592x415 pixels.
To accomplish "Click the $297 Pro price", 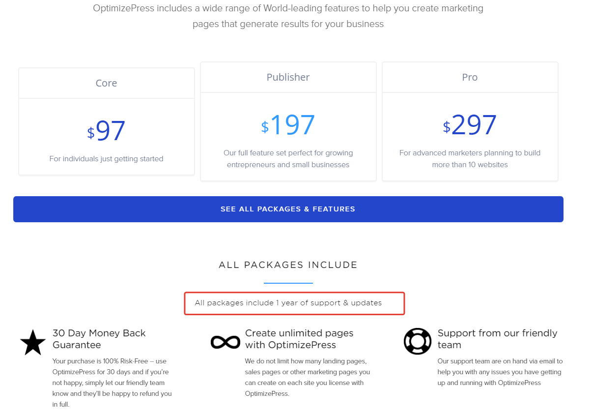I will (x=470, y=125).
